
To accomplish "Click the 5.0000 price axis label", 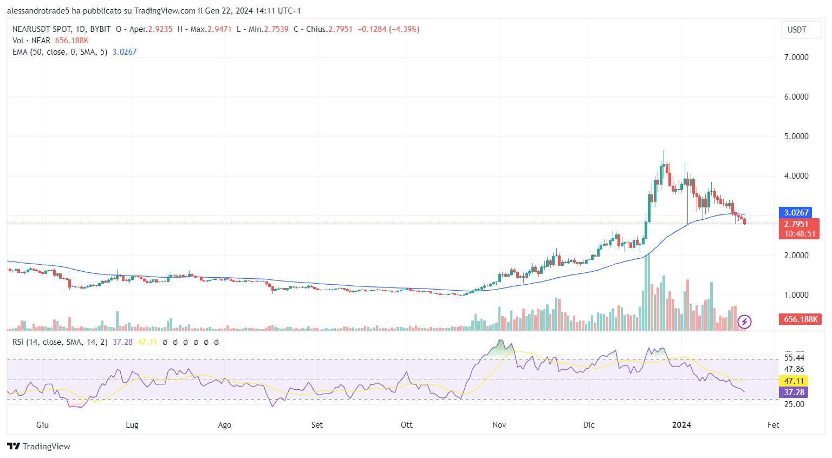I will tap(796, 136).
